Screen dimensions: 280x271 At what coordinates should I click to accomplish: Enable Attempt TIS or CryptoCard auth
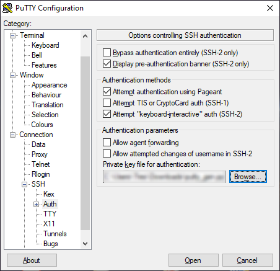[x=107, y=103]
